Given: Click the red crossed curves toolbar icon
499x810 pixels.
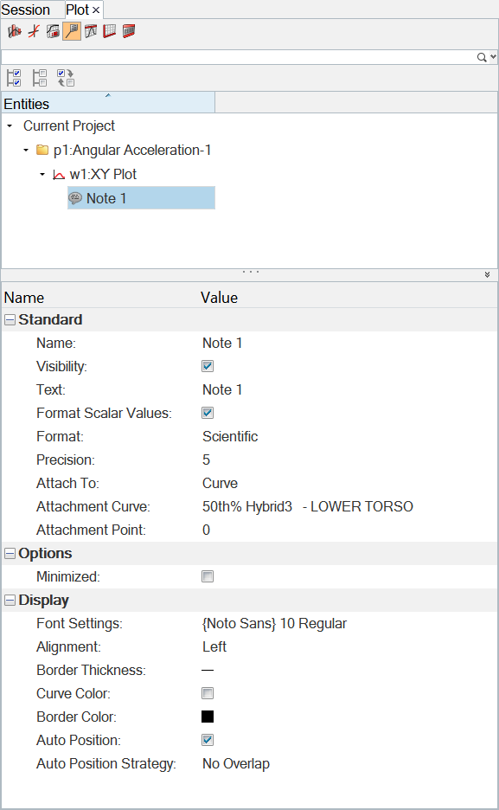Looking at the screenshot, I should 34,31.
